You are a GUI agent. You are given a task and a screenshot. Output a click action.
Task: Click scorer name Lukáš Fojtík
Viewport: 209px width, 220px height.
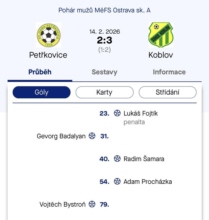tap(141, 113)
